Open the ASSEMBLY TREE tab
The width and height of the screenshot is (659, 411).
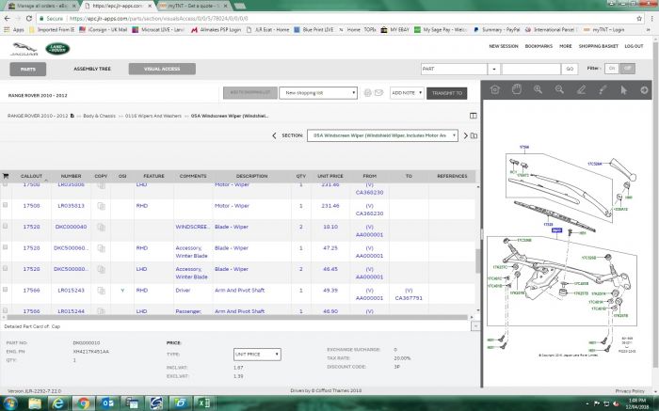[92, 69]
